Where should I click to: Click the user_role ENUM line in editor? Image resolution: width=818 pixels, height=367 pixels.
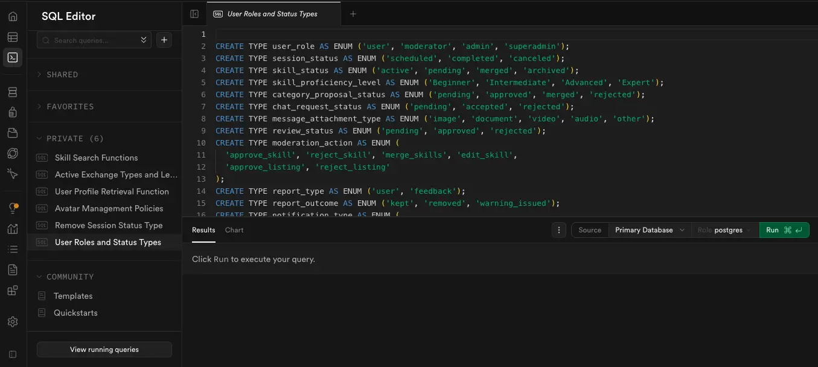point(392,46)
